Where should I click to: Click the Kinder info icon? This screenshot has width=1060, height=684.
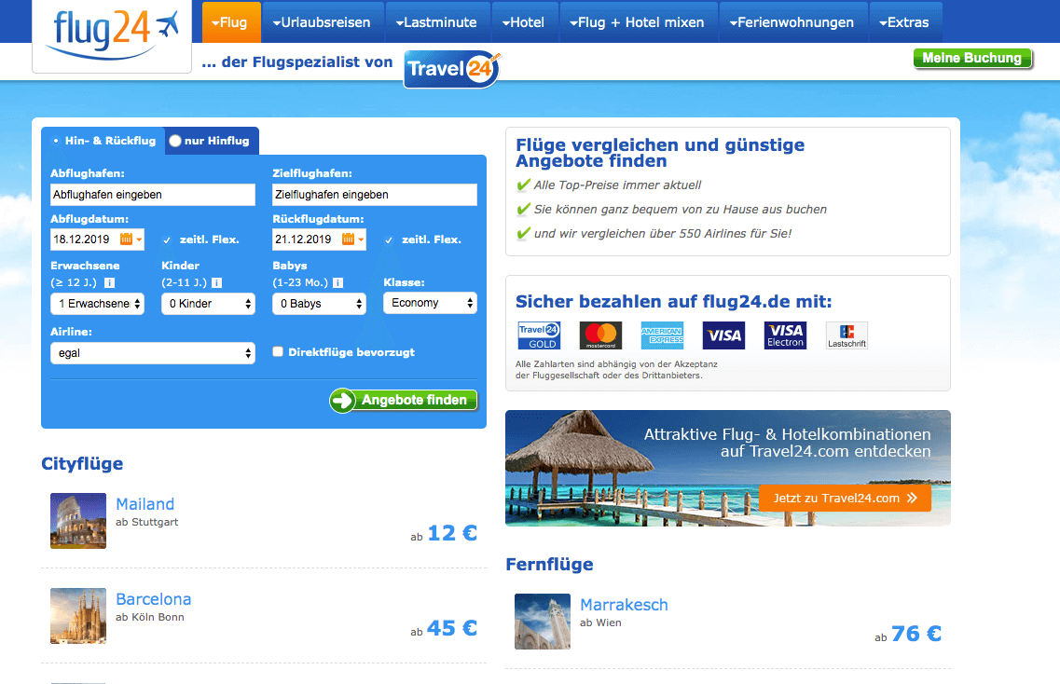coord(216,283)
